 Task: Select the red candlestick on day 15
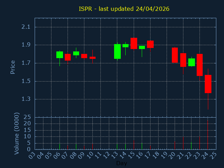[134, 43]
